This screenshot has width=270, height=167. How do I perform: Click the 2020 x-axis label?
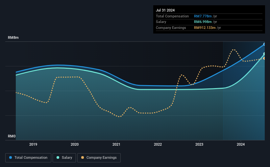(75, 144)
